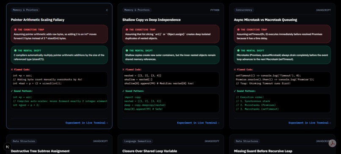Screen dimensions: 341x154
Task: Click Mental Shift box in Pointer Arithmetic card
Action: click(59, 55)
